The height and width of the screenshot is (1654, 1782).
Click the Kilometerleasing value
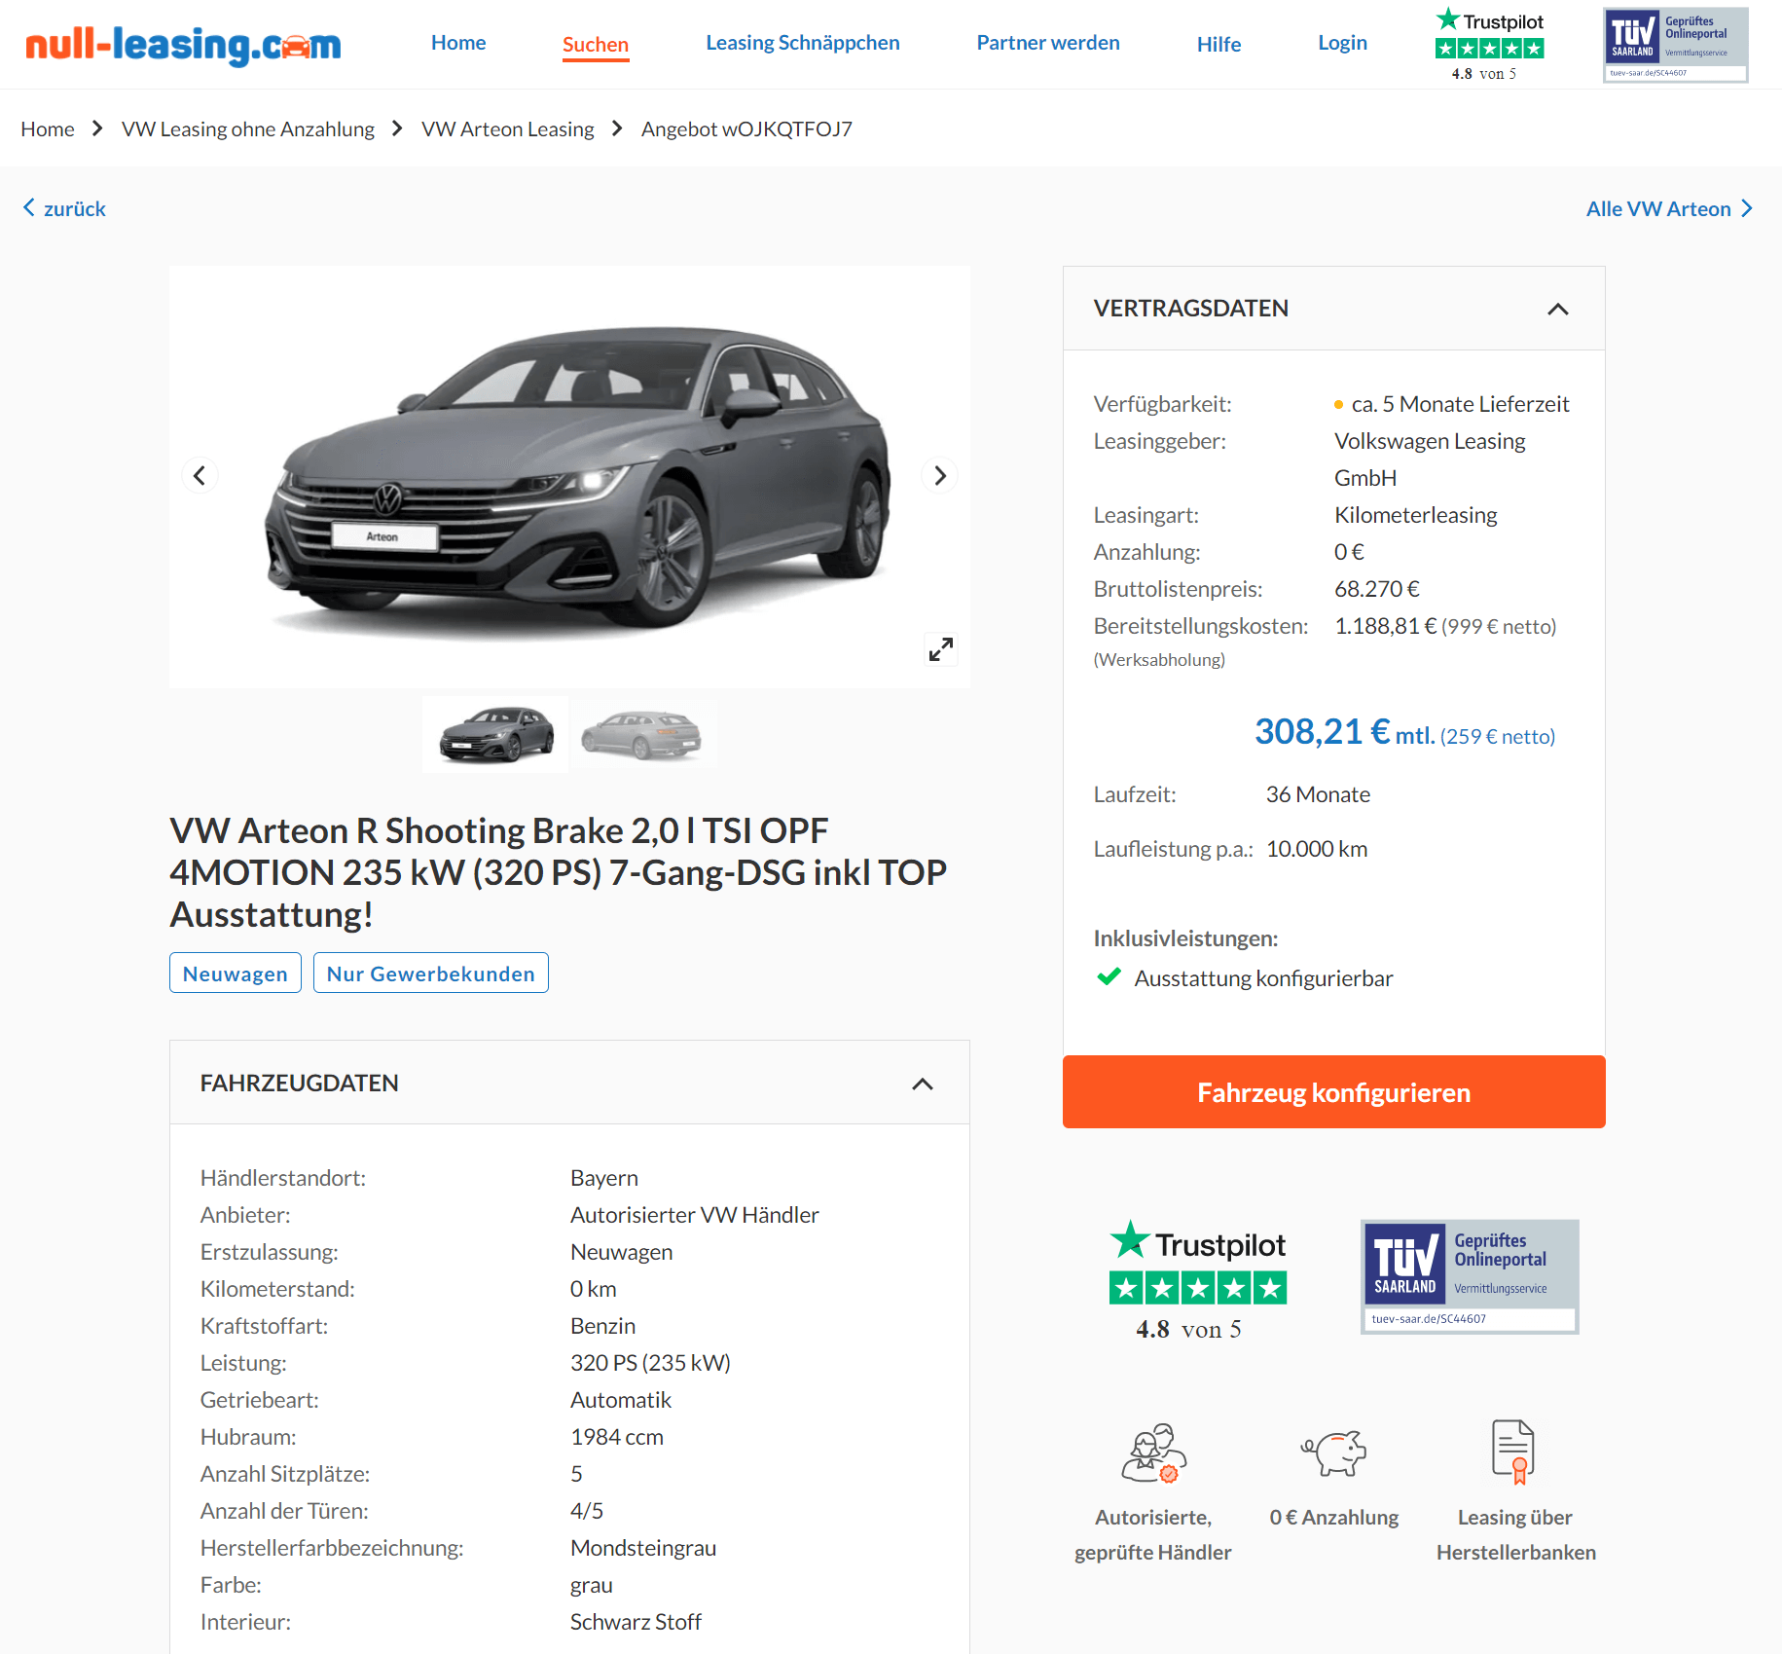[x=1415, y=515]
